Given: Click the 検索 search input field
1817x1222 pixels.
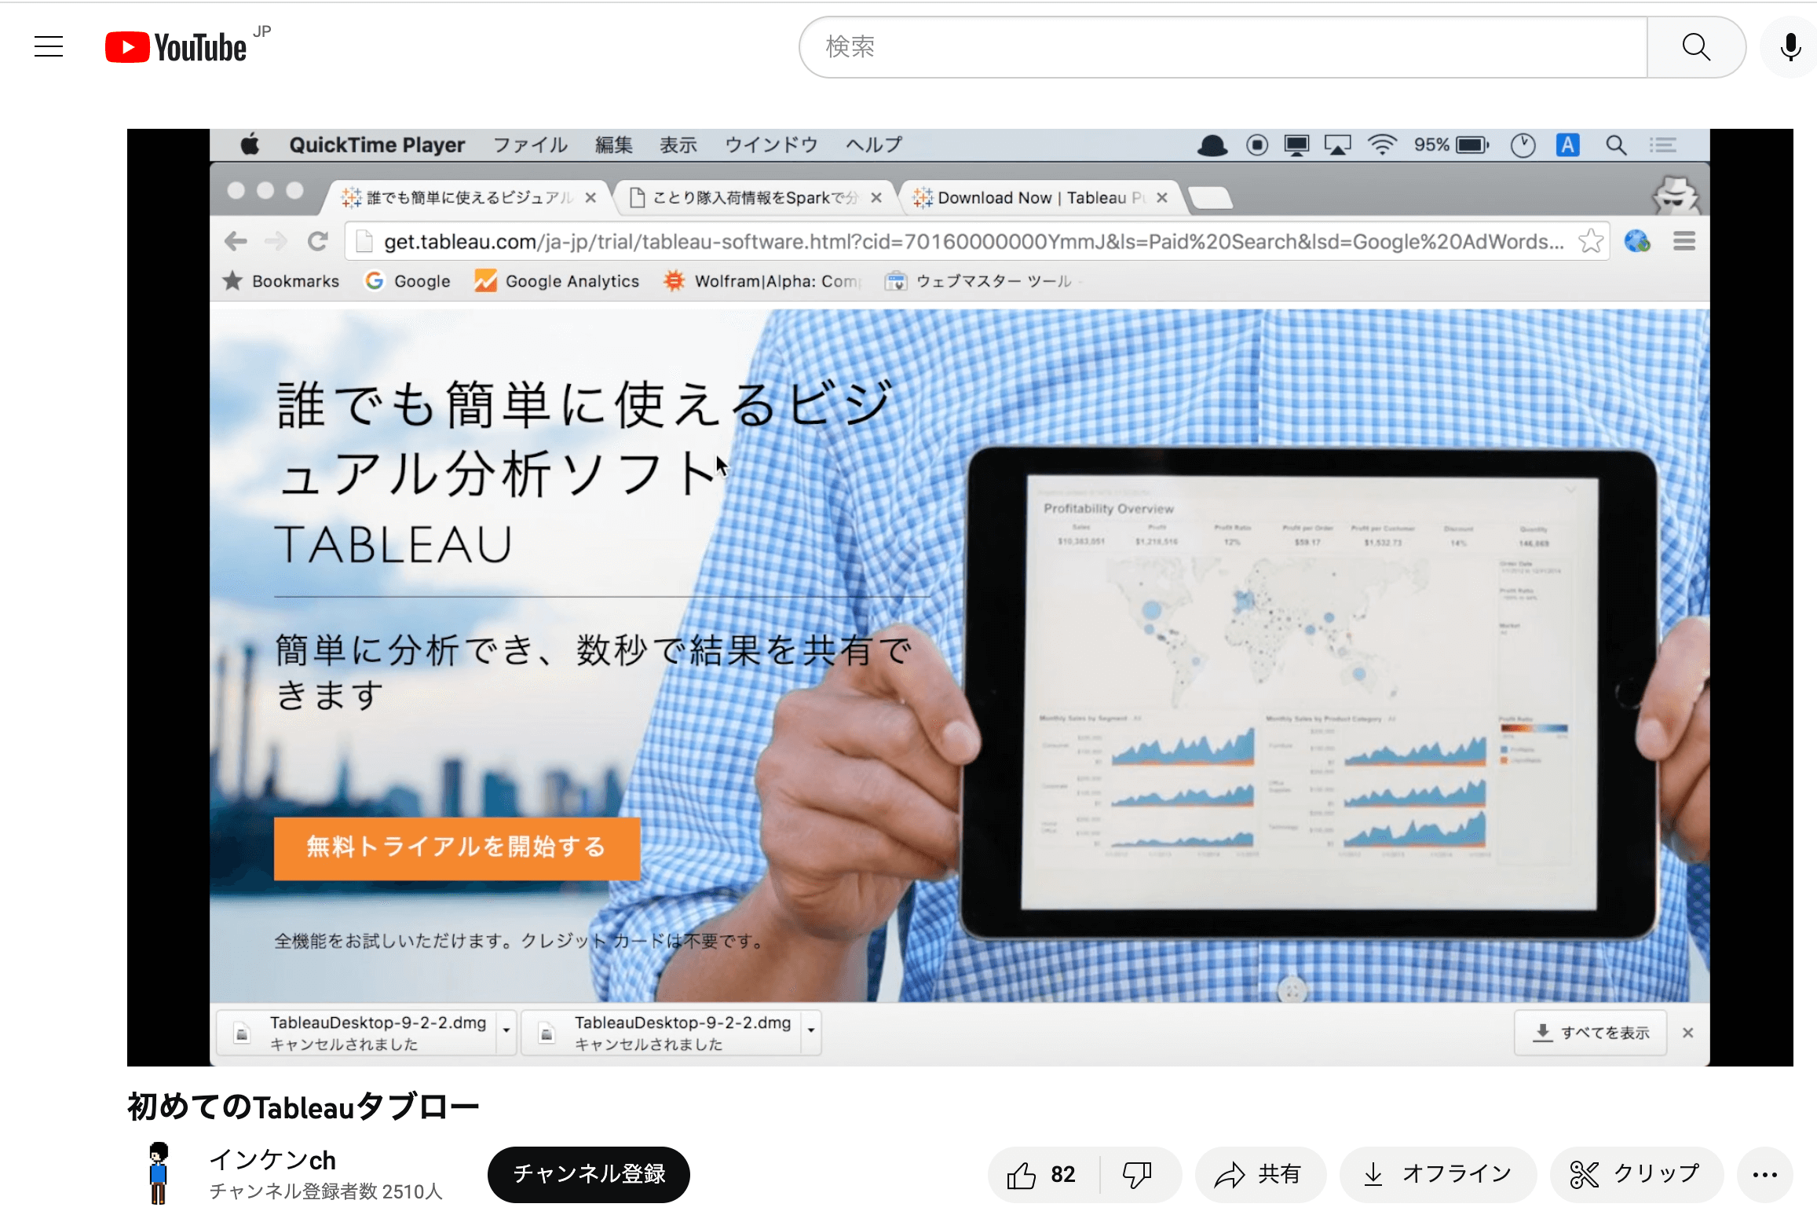Looking at the screenshot, I should 1223,47.
